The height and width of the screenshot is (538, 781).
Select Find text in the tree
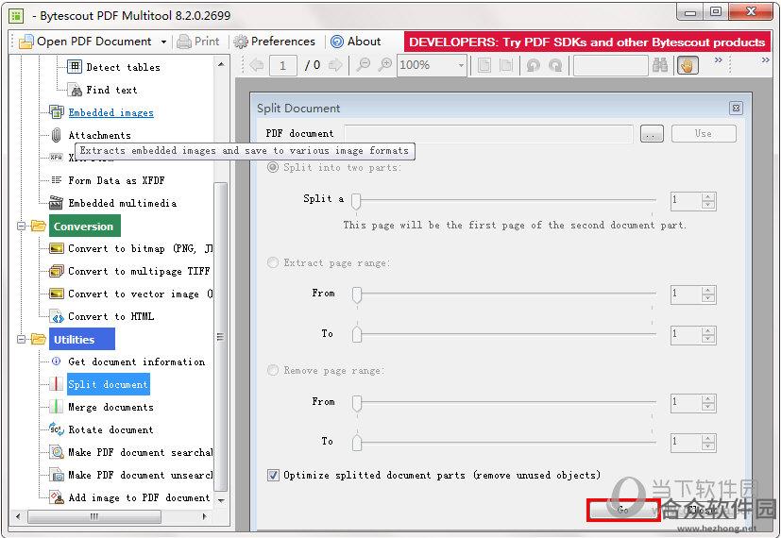click(111, 90)
